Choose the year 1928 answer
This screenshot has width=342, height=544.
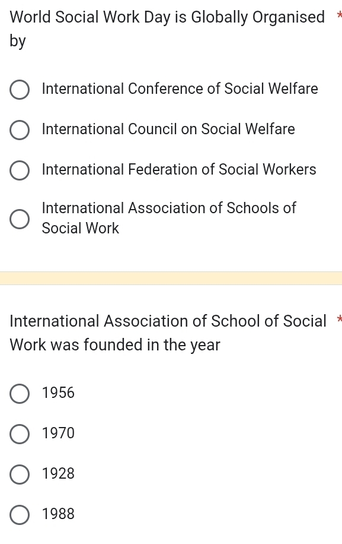pyautogui.click(x=20, y=475)
